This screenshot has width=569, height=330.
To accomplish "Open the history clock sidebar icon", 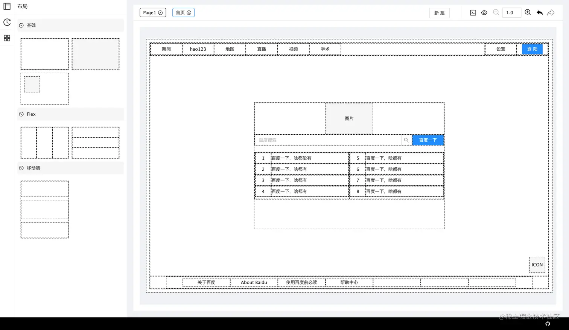I will 7,22.
